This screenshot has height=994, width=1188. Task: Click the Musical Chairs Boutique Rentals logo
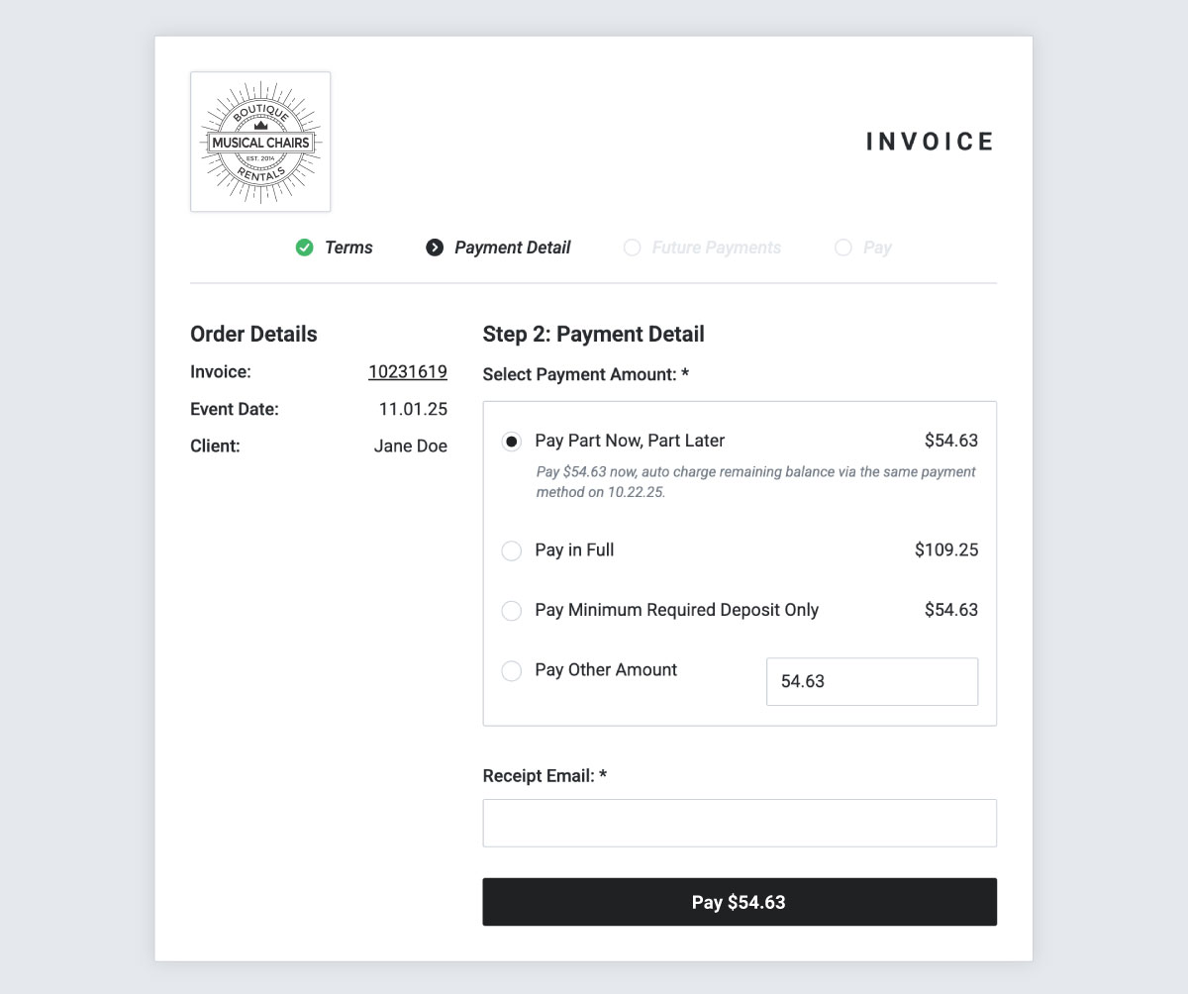pos(260,142)
